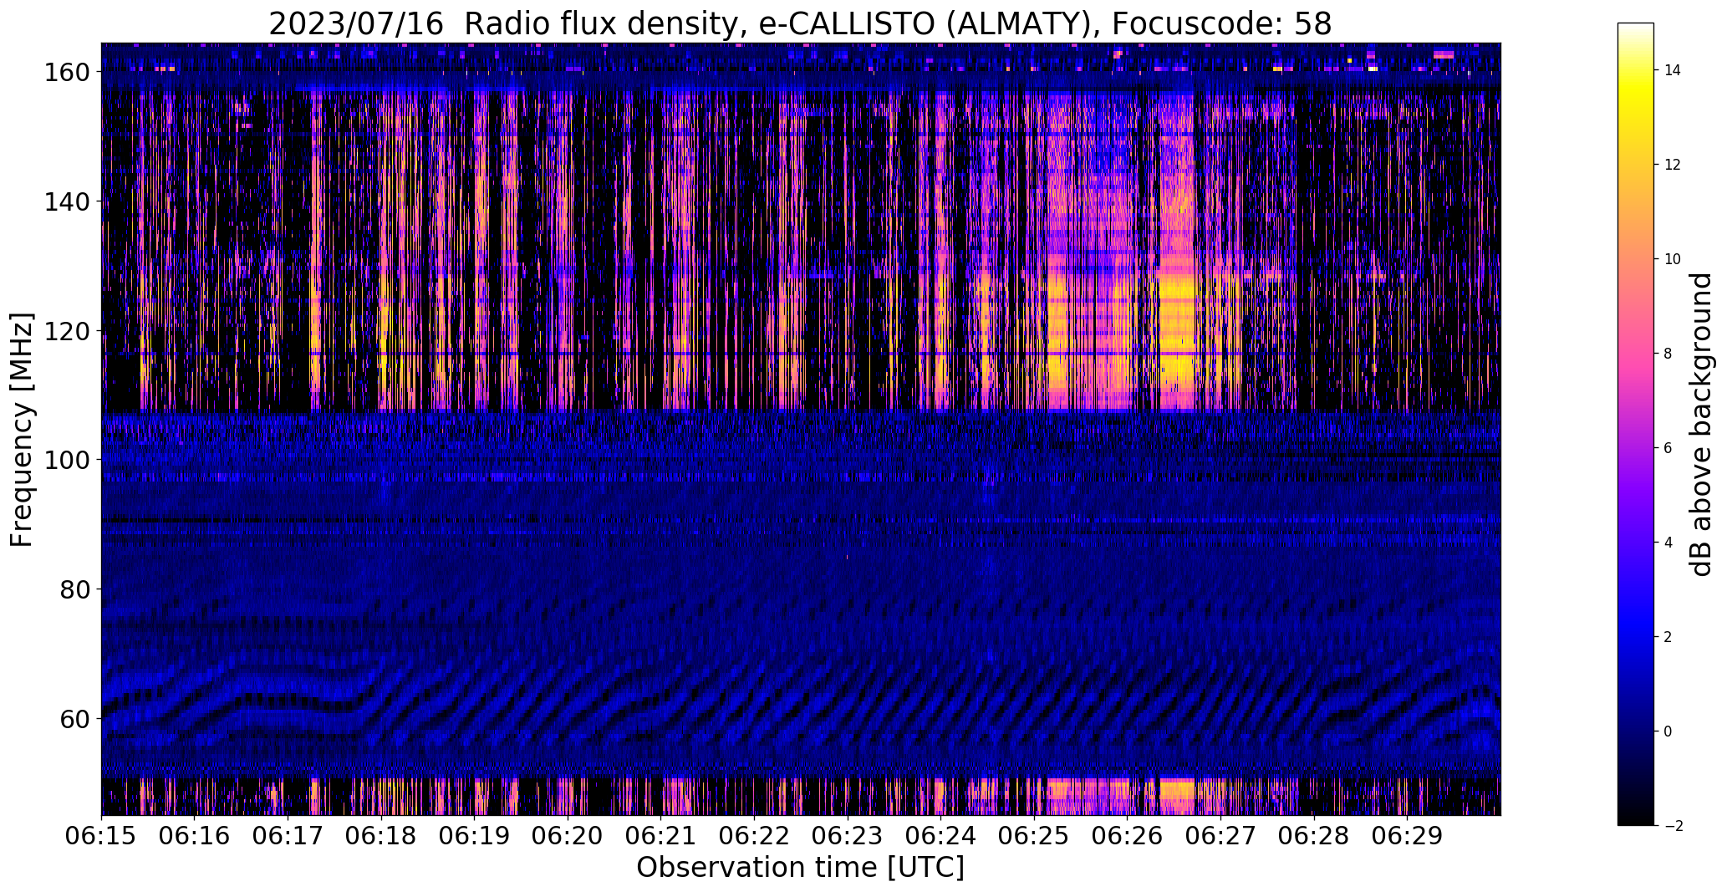Image resolution: width=1727 pixels, height=892 pixels.
Task: Click the 80 frequency tick label
Action: [74, 589]
